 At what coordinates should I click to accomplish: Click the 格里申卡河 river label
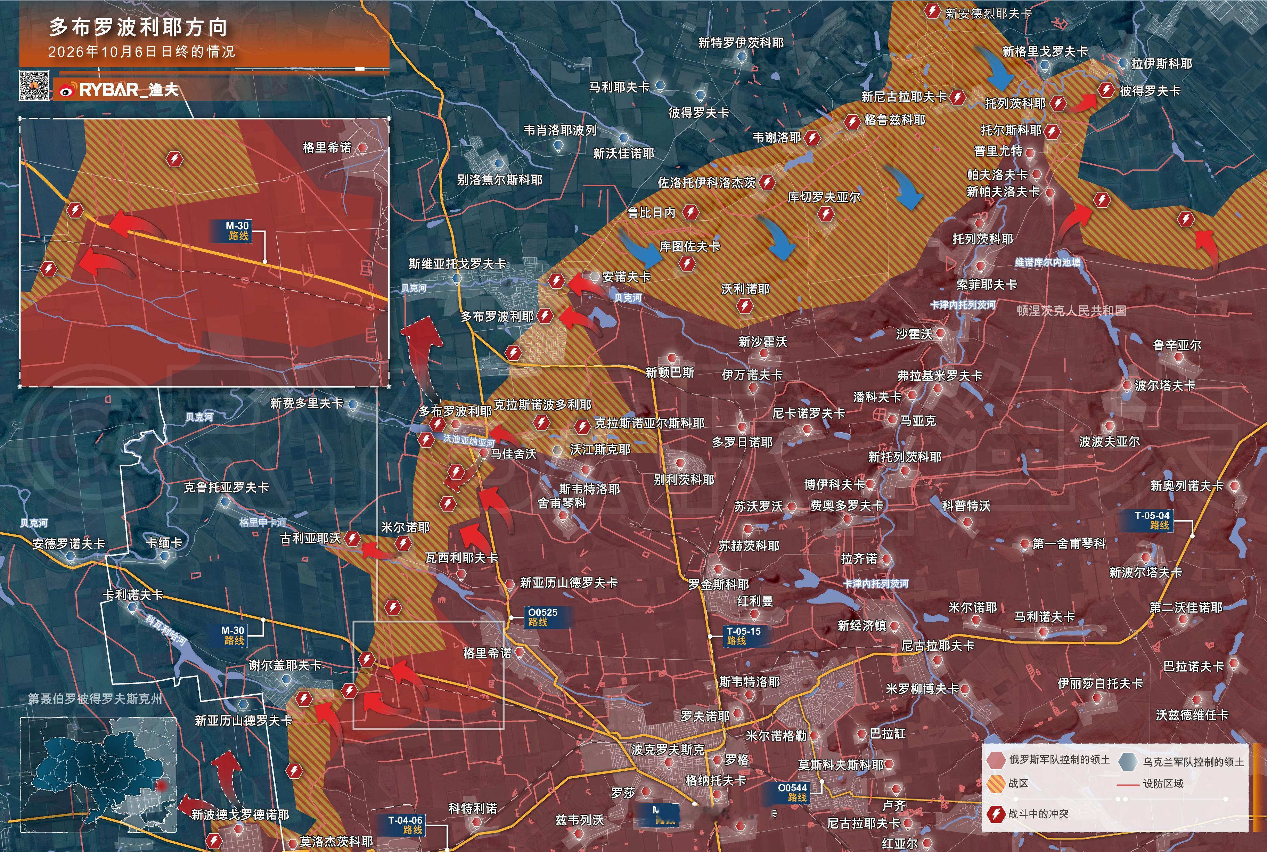tap(262, 522)
